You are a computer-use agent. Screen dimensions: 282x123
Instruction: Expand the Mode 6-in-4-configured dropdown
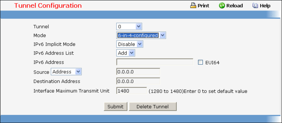pyautogui.click(x=141, y=35)
